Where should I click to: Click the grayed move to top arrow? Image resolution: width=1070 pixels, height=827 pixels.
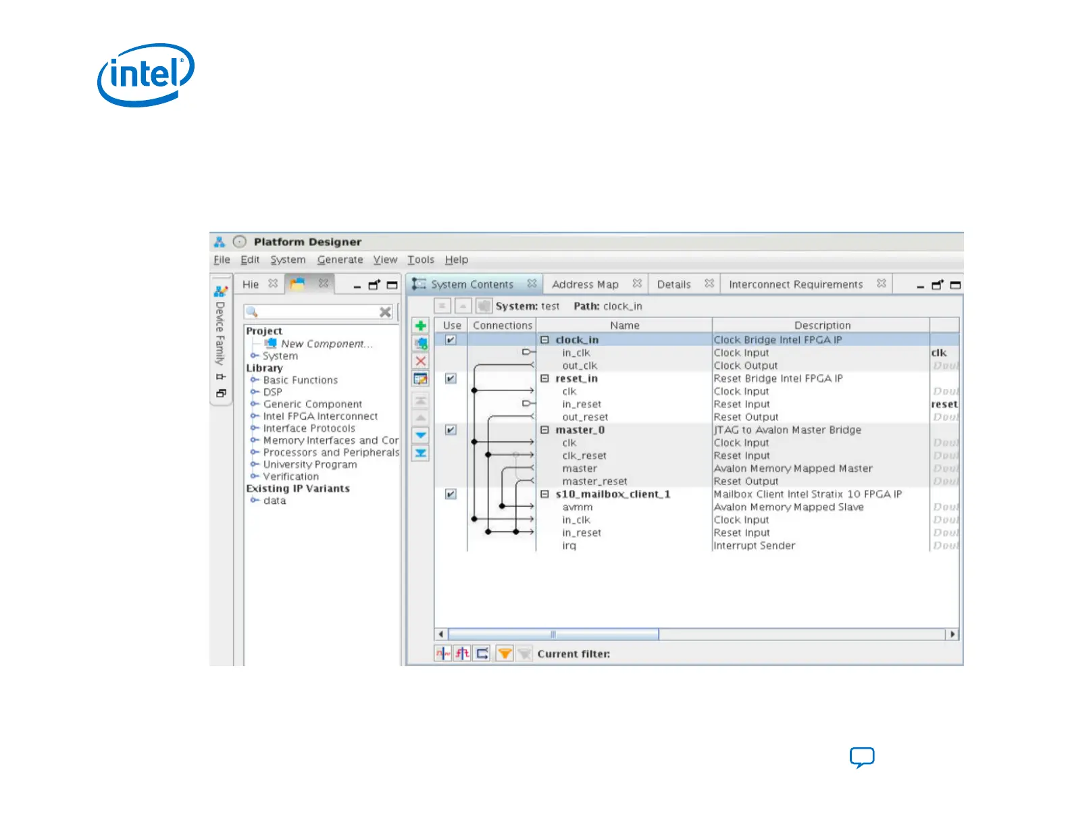420,400
